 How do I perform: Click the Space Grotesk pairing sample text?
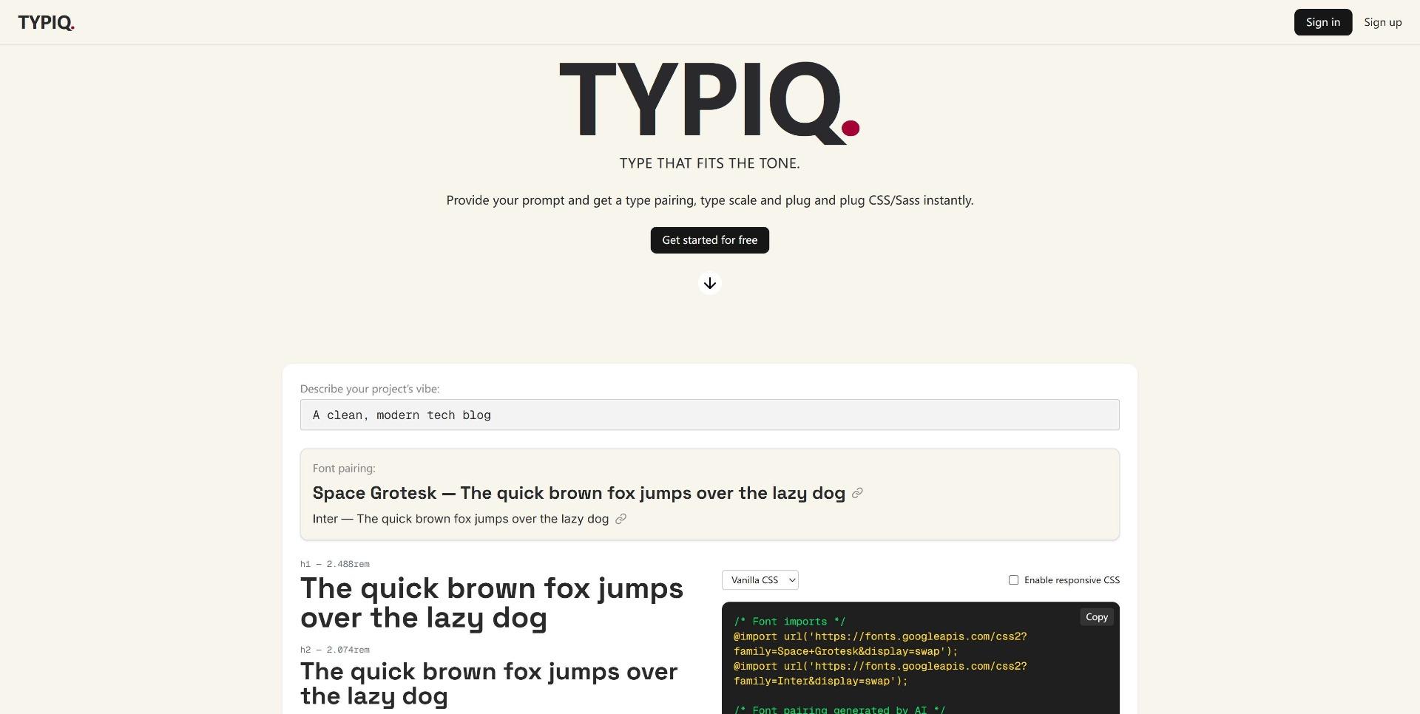tap(578, 493)
